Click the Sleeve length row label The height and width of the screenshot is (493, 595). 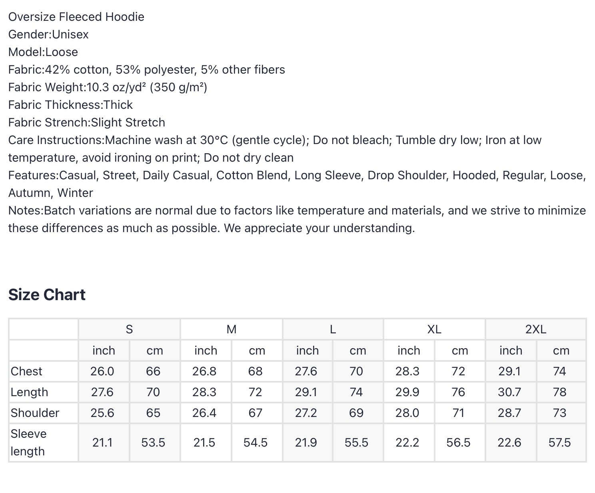click(28, 443)
